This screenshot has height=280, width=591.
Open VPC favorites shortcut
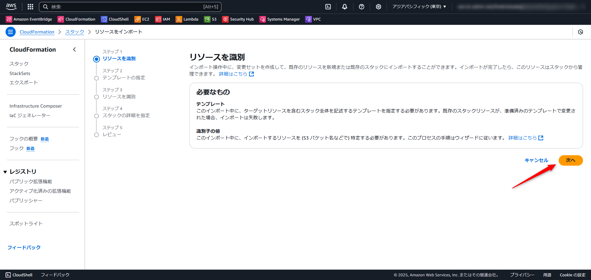pos(313,19)
